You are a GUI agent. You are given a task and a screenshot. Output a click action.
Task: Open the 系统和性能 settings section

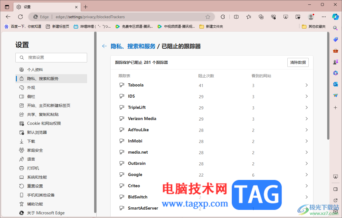[x=51, y=177]
